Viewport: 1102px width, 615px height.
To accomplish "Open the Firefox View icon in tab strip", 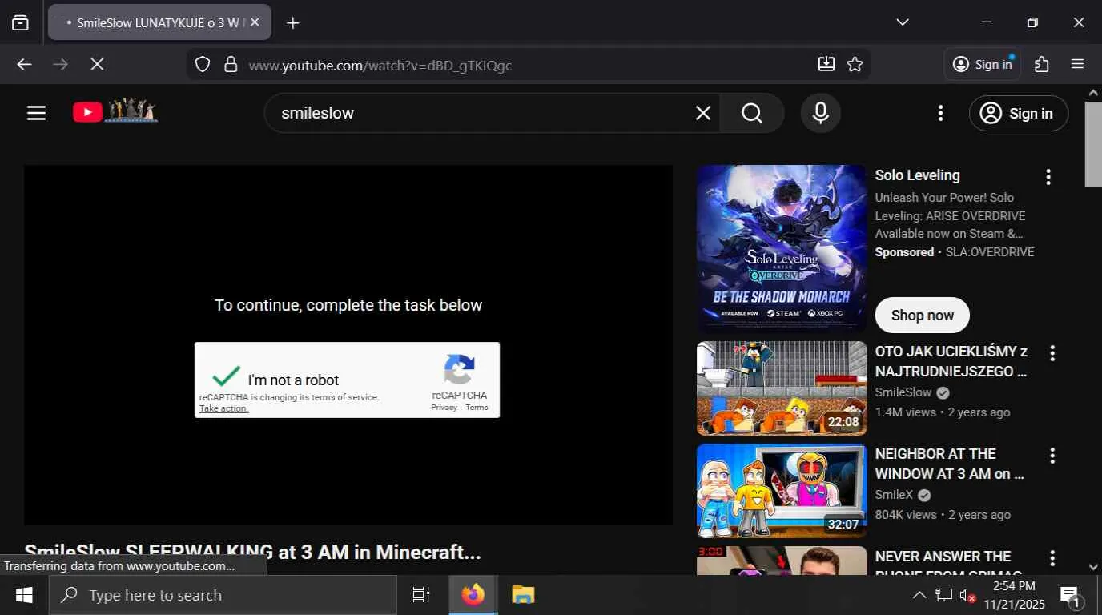I will pos(21,22).
